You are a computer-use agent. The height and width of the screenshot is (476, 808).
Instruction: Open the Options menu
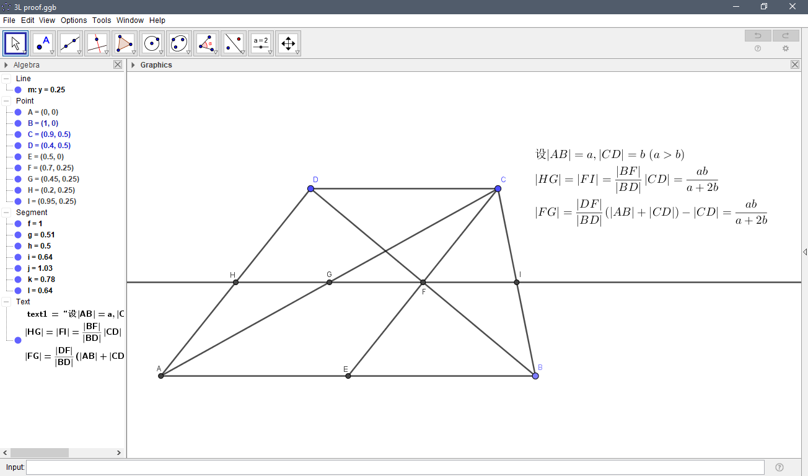73,20
